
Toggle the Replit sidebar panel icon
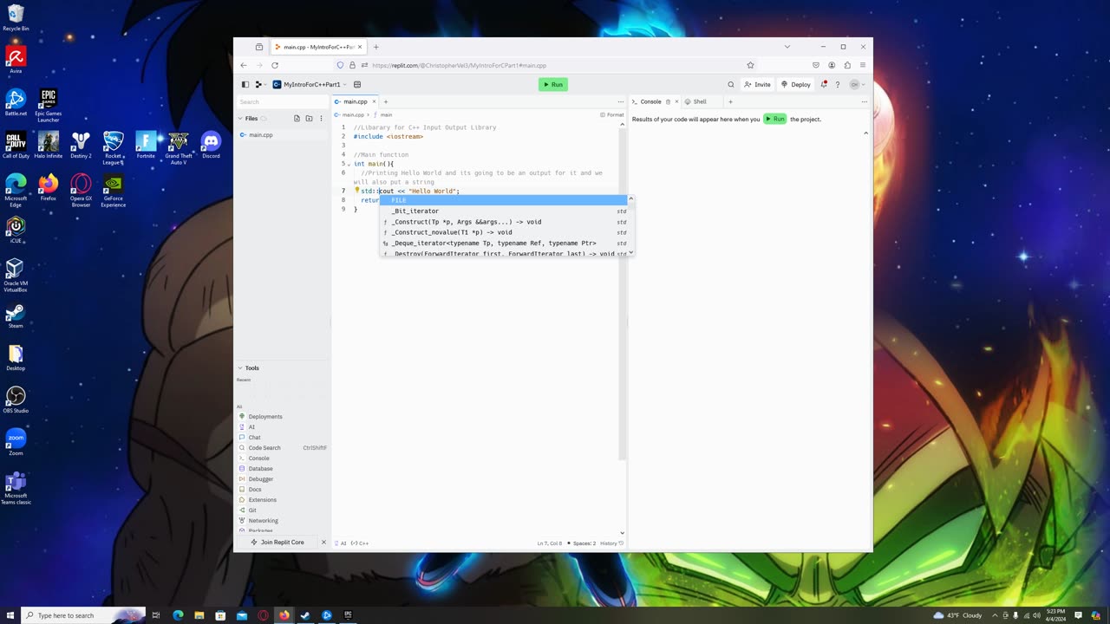pyautogui.click(x=245, y=84)
